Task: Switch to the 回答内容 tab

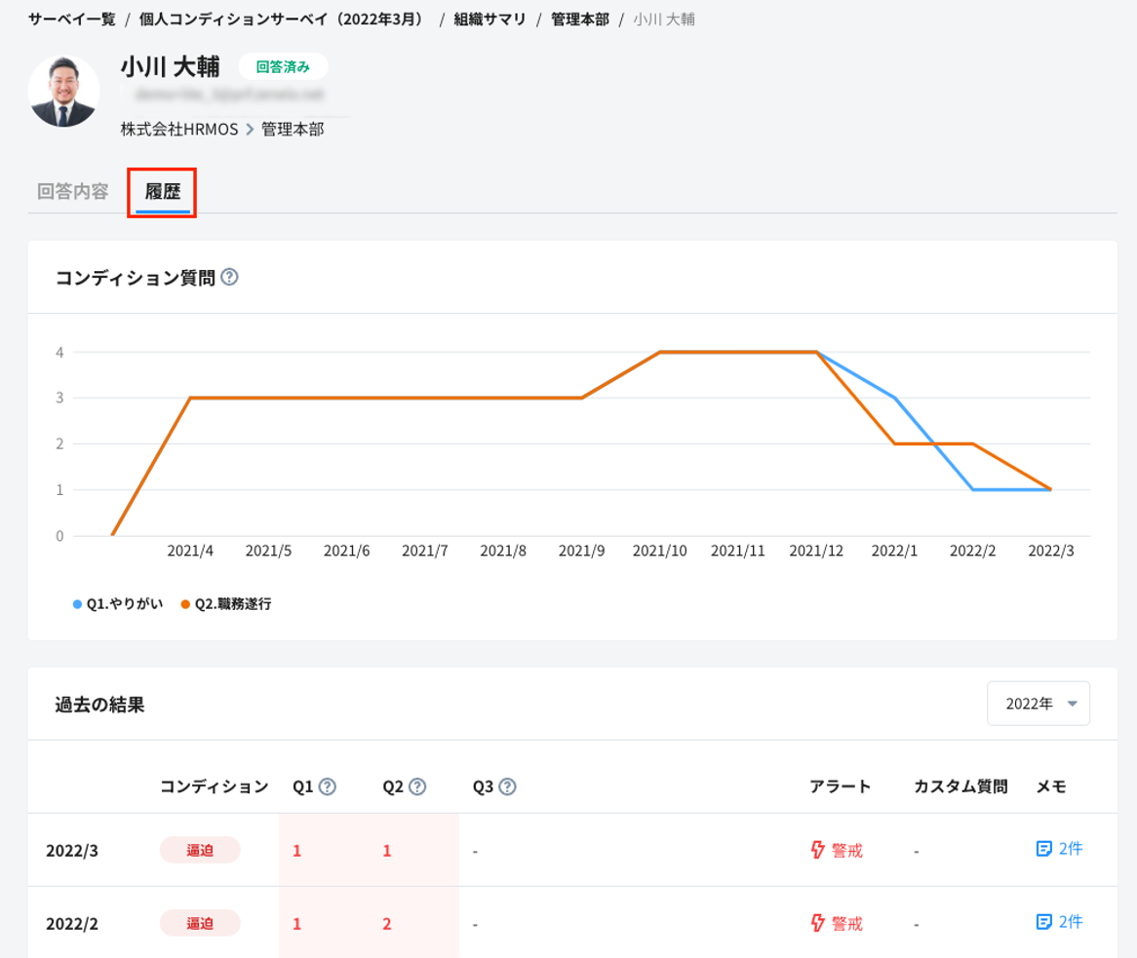Action: (73, 191)
